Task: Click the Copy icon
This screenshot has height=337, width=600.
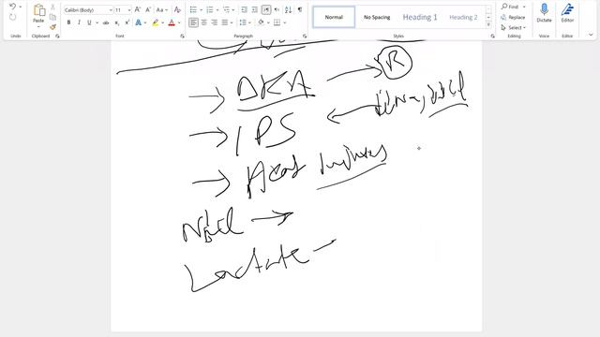Action: click(52, 17)
